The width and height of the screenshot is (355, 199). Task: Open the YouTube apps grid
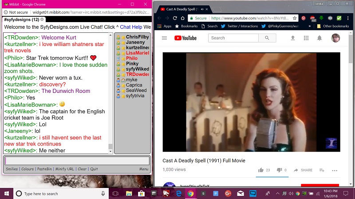coord(306,38)
